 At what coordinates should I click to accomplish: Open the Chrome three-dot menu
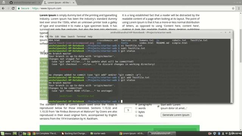point(239,8)
